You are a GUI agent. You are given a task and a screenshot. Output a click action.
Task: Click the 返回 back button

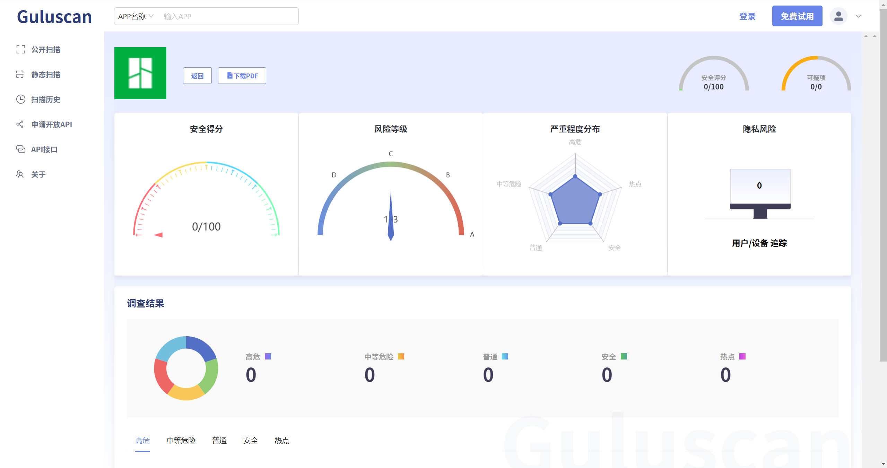(197, 76)
